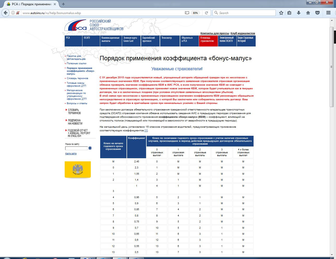Click the coefficient cell 0,95

click(x=136, y=197)
